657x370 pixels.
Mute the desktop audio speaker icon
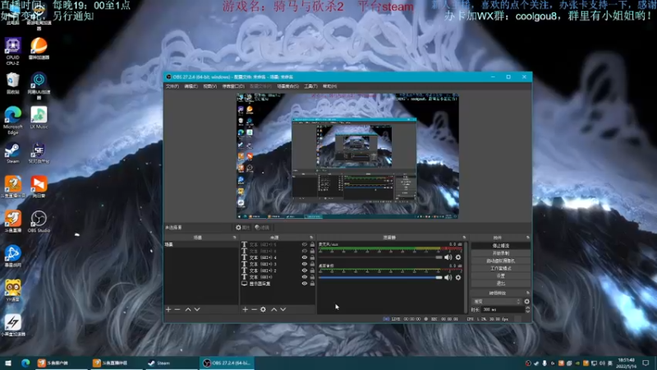pyautogui.click(x=448, y=277)
